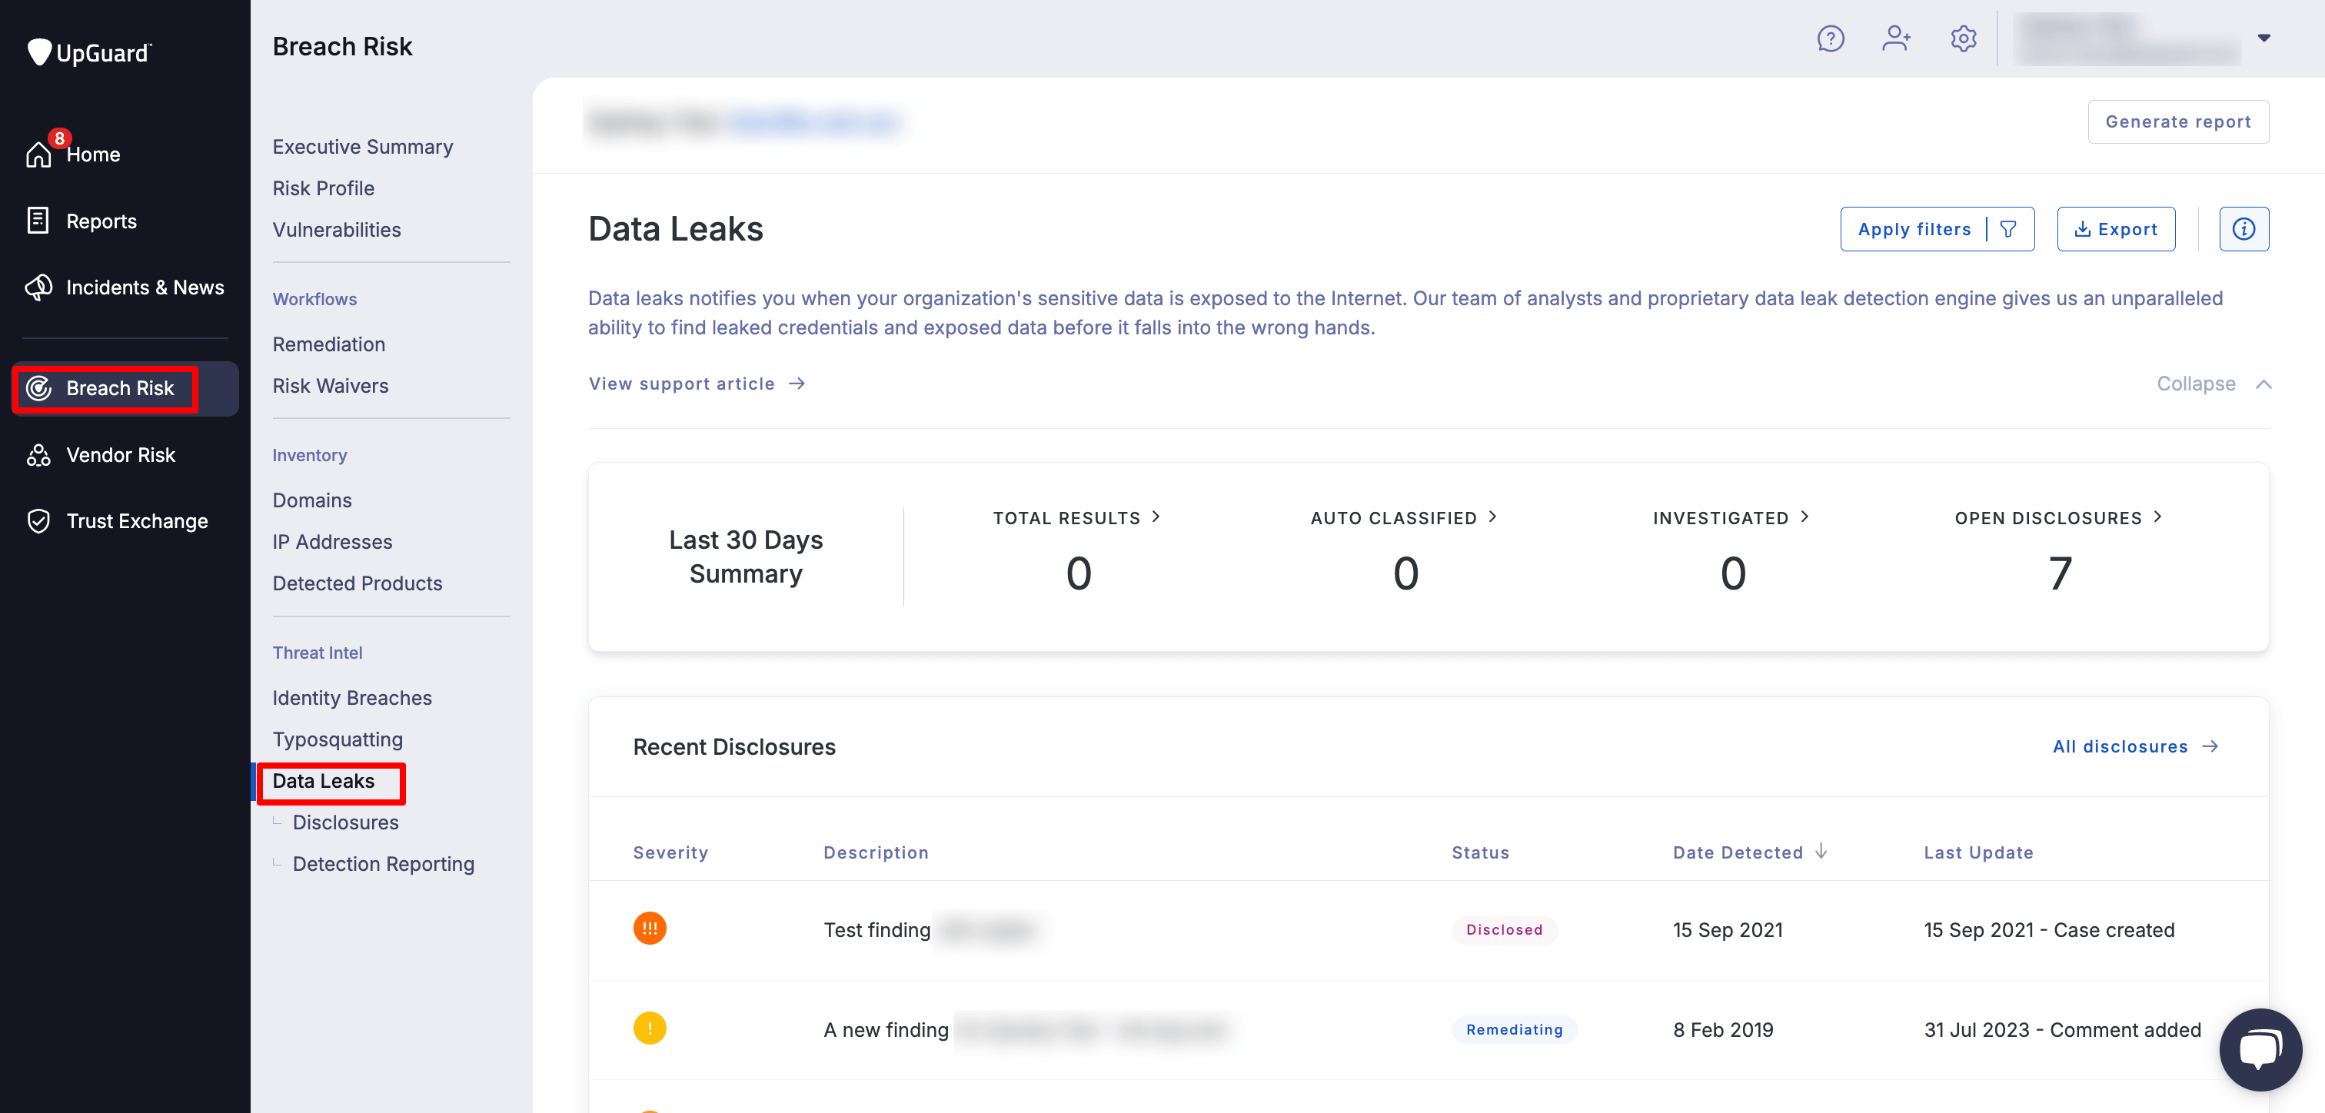
Task: Open Trust Exchange section
Action: click(118, 521)
